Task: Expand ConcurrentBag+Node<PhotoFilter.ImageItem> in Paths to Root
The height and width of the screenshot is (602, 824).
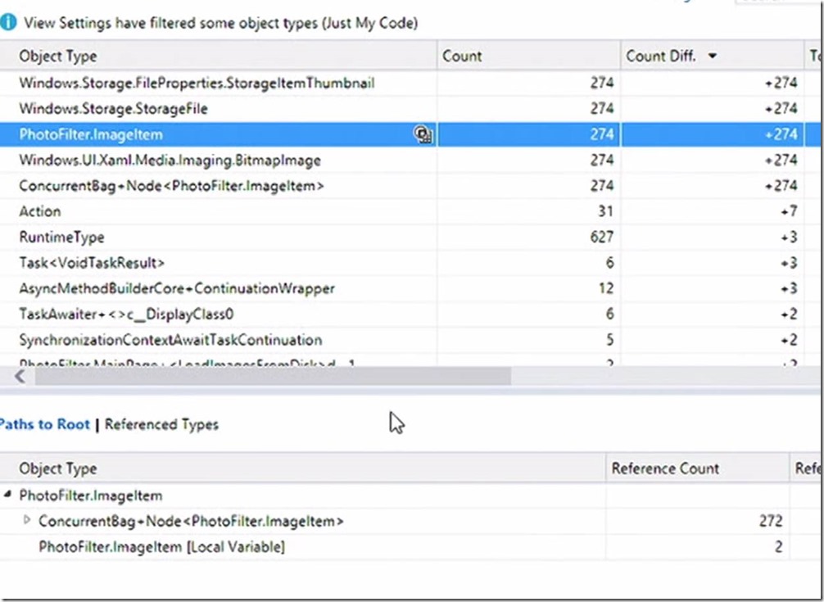Action: point(27,521)
